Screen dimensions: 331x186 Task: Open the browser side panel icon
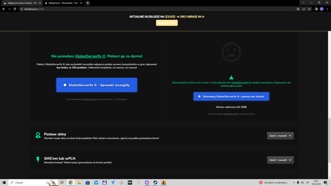(316, 9)
